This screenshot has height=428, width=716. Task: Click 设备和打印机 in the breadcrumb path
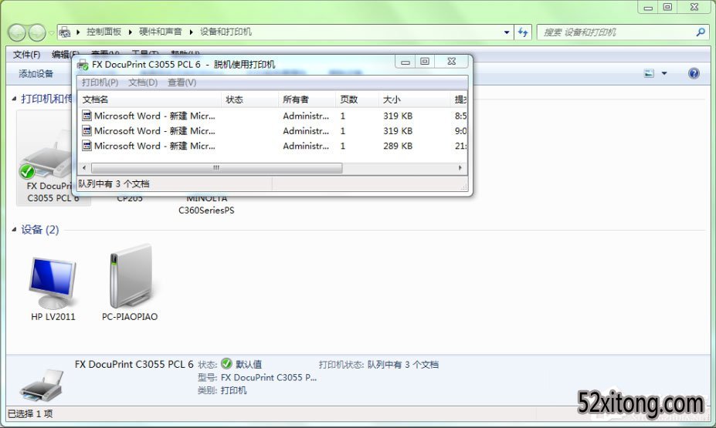click(x=226, y=32)
